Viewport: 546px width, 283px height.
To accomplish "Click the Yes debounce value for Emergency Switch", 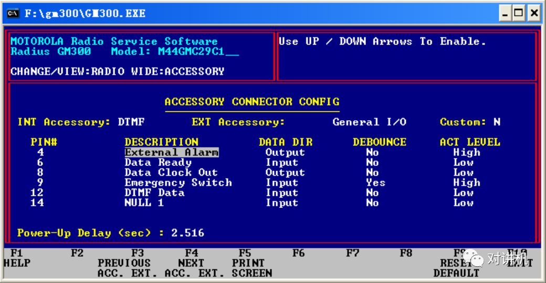I will tap(376, 183).
